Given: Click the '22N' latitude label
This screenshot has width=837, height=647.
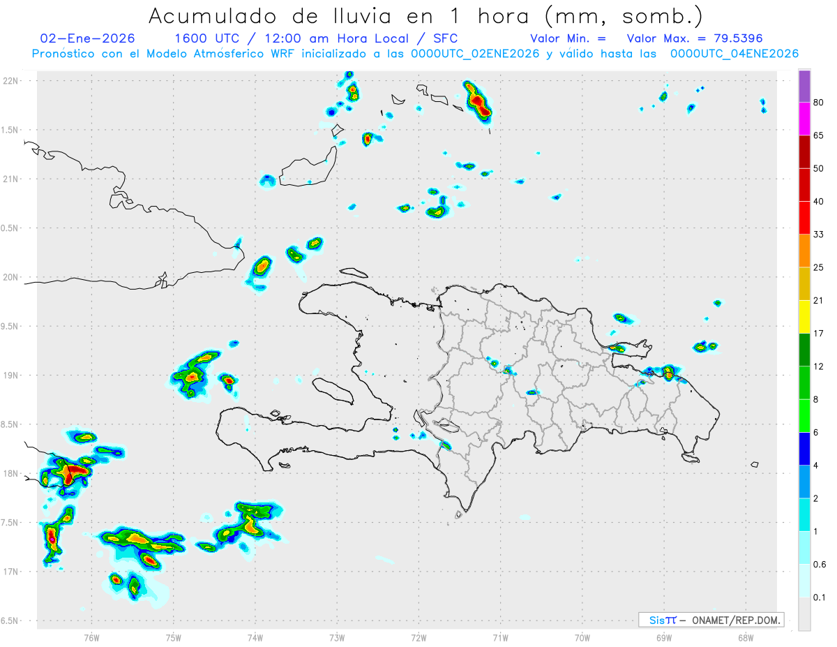Looking at the screenshot, I should [x=12, y=81].
